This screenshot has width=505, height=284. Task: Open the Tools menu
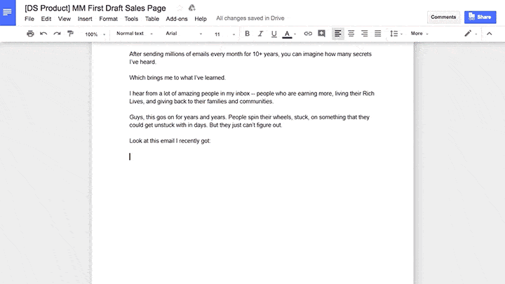(131, 19)
